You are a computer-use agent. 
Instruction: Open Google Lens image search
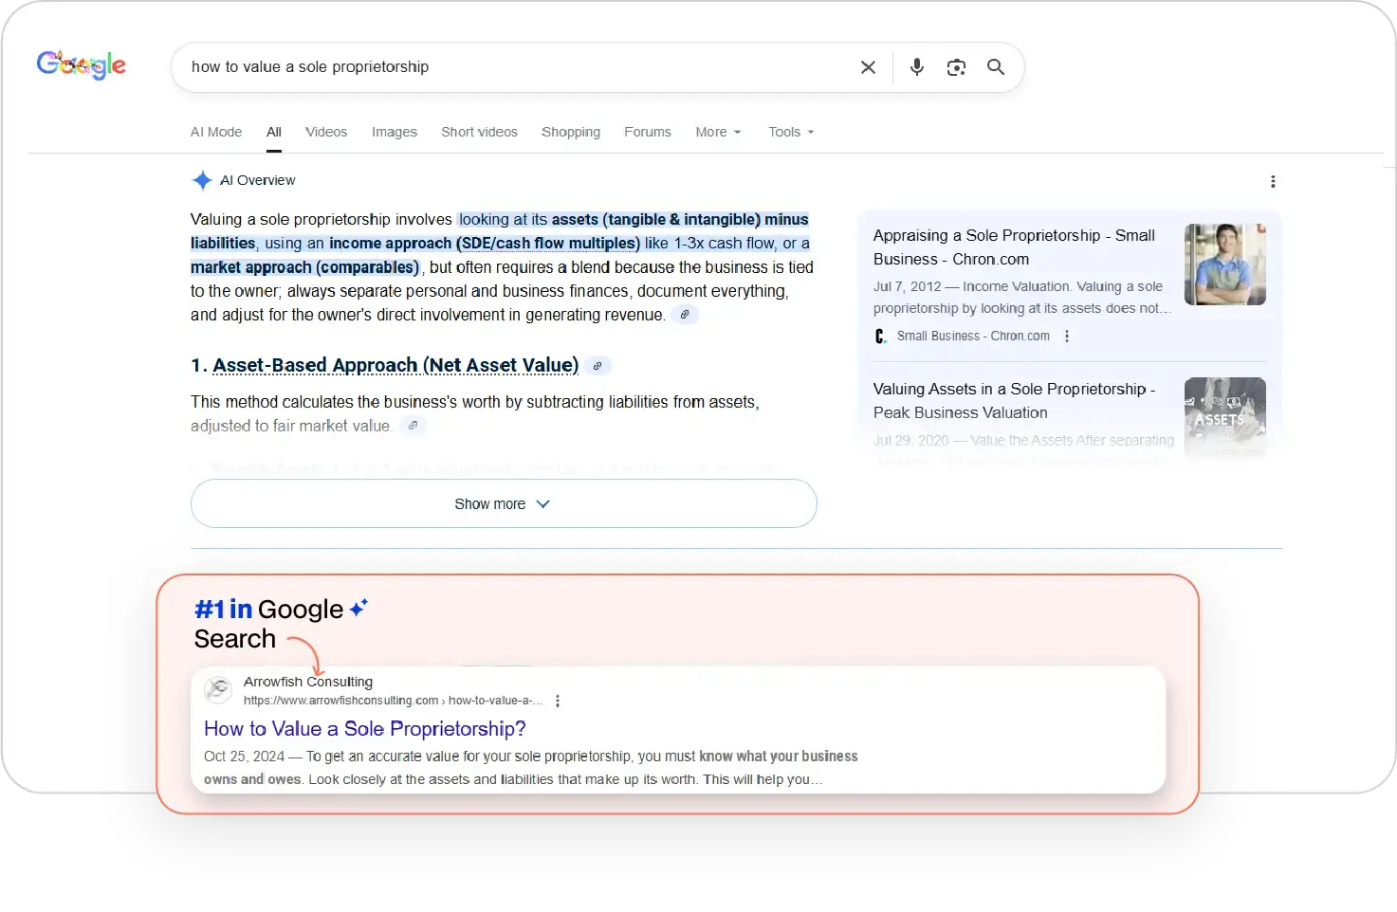click(956, 67)
